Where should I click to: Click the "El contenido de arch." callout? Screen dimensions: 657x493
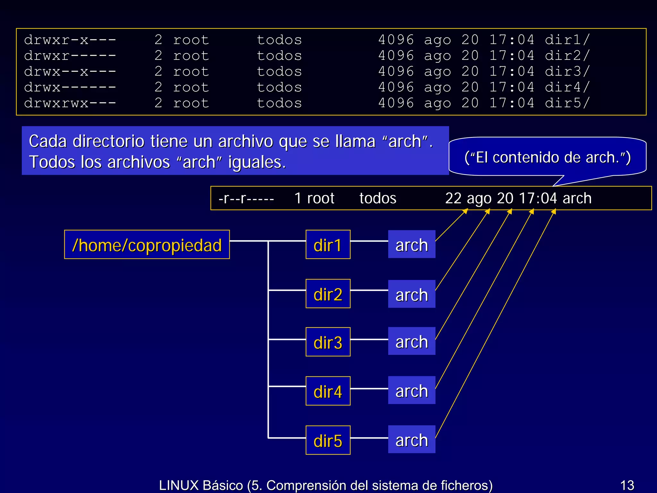click(x=548, y=157)
